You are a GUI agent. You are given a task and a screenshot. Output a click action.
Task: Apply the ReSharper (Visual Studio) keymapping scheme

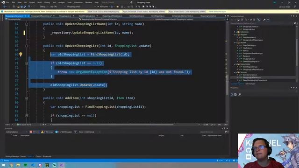[144, 12]
